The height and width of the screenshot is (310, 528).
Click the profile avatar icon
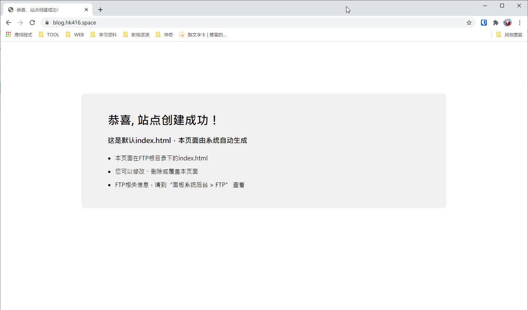(x=508, y=23)
